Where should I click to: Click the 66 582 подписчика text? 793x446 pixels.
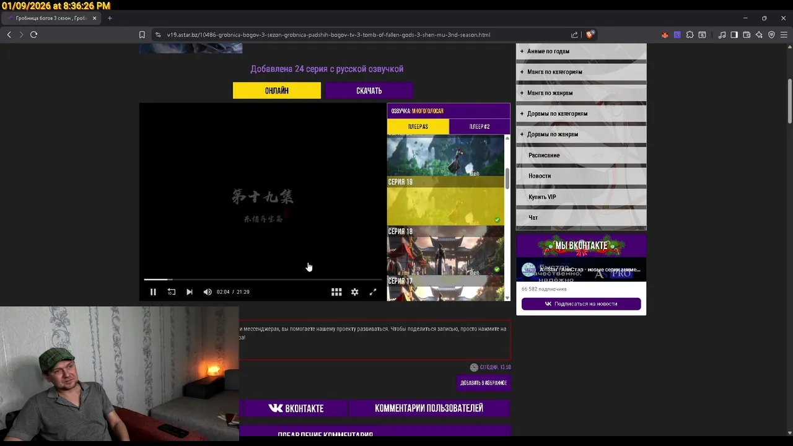544,289
